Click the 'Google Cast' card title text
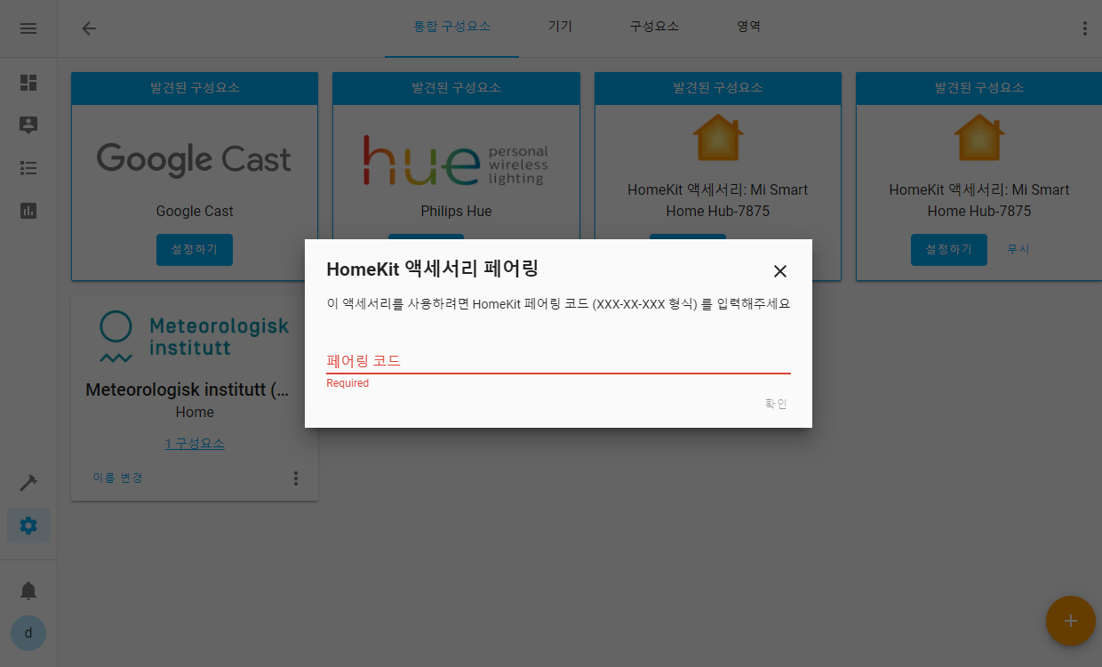This screenshot has width=1102, height=667. [x=195, y=212]
